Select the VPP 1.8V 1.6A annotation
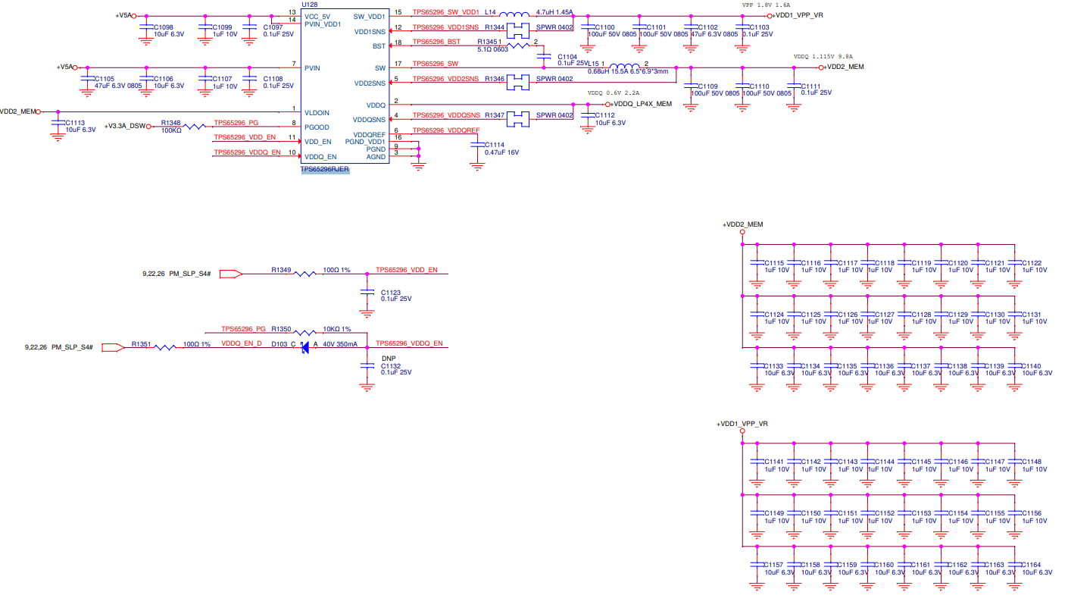1068x611 pixels. point(767,5)
